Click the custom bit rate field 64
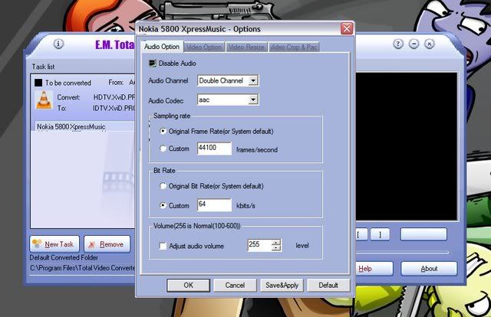Screen dimensions: 491x317 pyautogui.click(x=215, y=205)
